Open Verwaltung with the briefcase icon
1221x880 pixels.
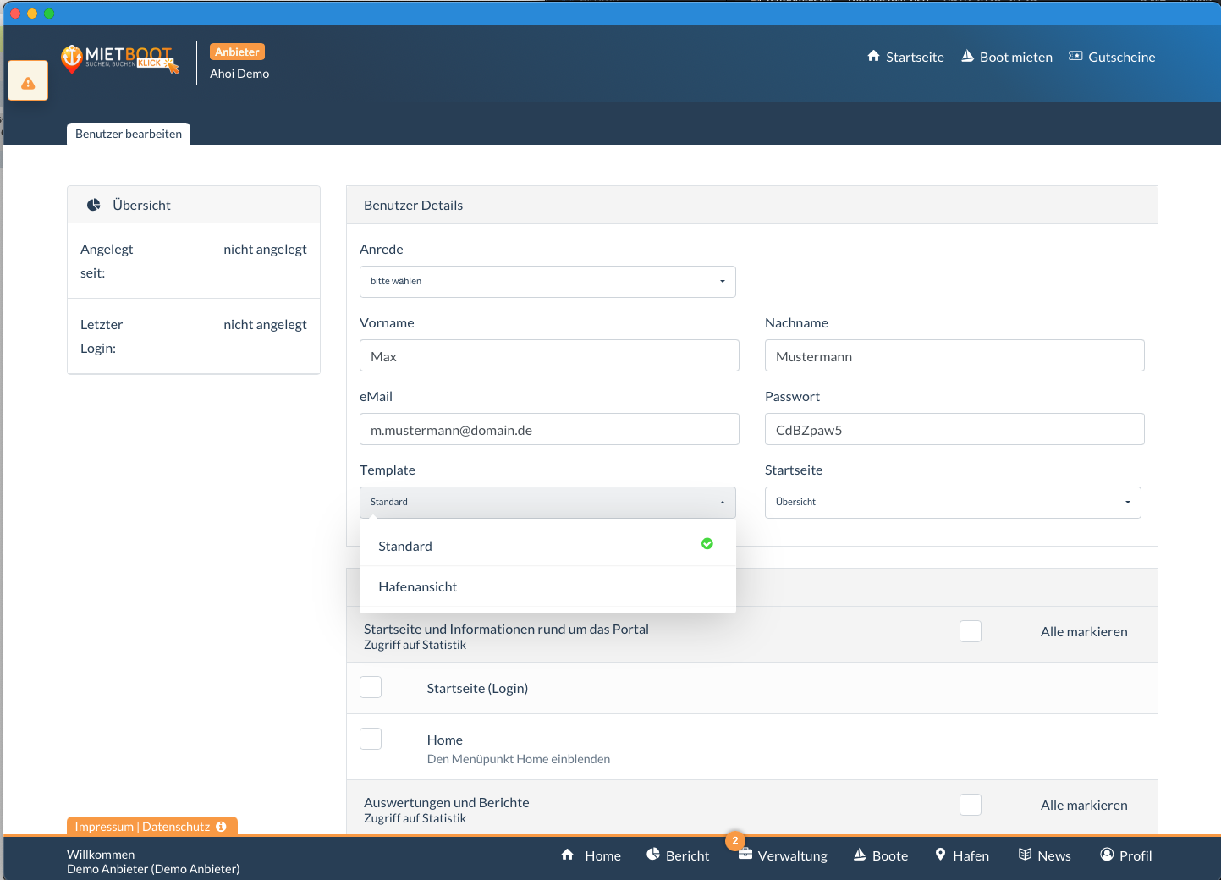coord(745,855)
